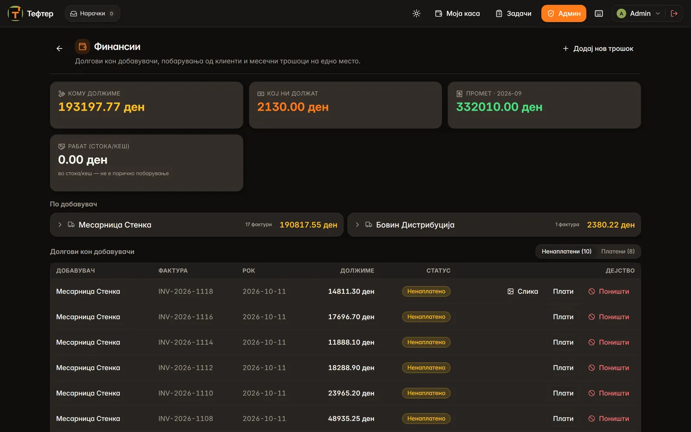Click the ДОЛЖИМЕ column header
This screenshot has width=691, height=432.
tap(357, 271)
